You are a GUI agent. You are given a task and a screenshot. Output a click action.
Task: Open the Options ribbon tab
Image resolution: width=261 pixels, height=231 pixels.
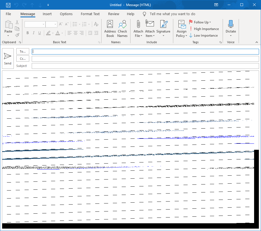(66, 14)
